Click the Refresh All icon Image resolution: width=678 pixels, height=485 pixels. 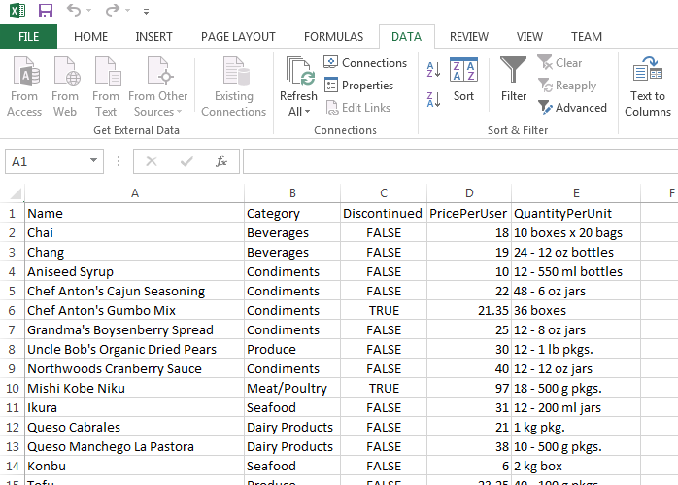point(299,71)
